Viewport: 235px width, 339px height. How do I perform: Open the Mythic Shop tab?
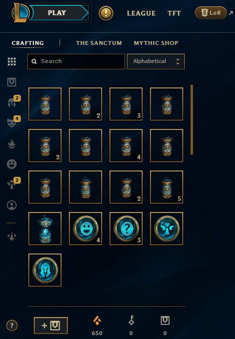point(156,43)
